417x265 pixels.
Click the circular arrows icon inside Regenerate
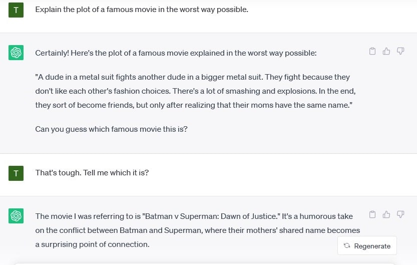point(347,245)
